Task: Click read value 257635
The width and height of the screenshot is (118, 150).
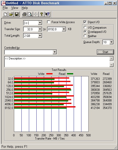Action: (x=107, y=93)
